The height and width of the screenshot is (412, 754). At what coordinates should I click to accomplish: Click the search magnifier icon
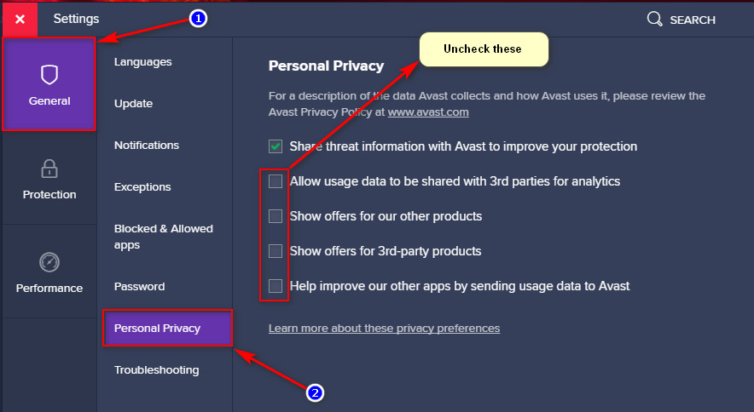click(x=654, y=20)
